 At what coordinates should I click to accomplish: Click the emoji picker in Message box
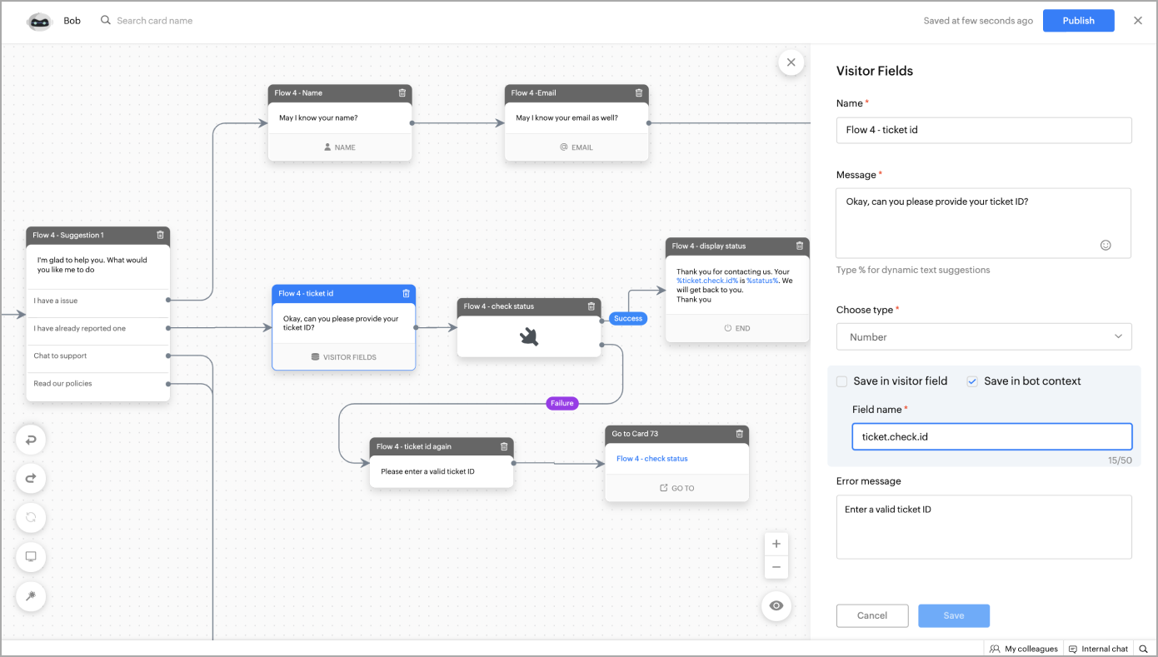pyautogui.click(x=1106, y=245)
